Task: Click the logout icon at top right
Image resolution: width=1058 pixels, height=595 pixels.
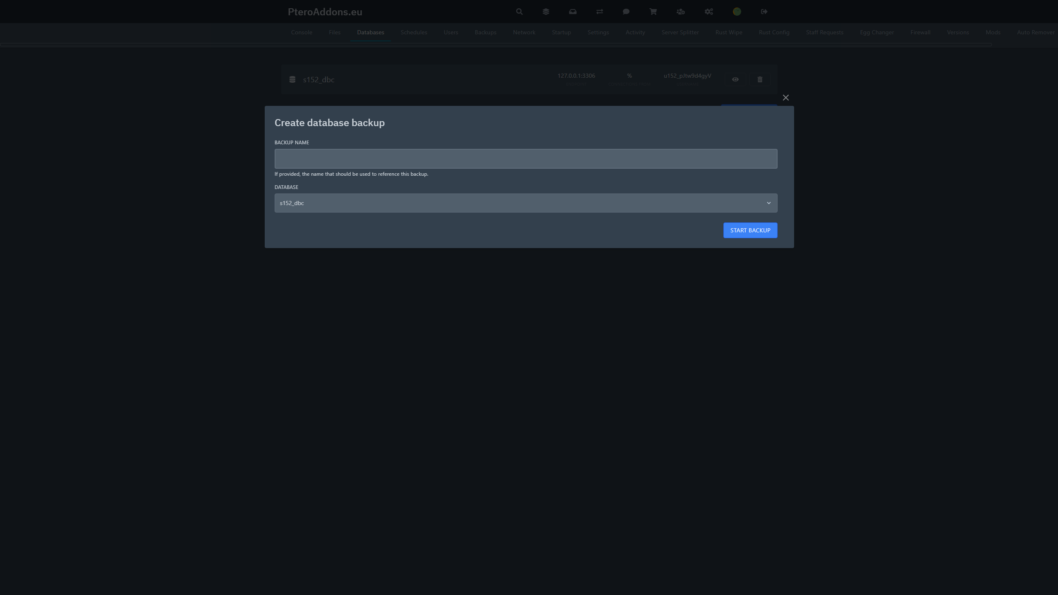Action: 764,12
